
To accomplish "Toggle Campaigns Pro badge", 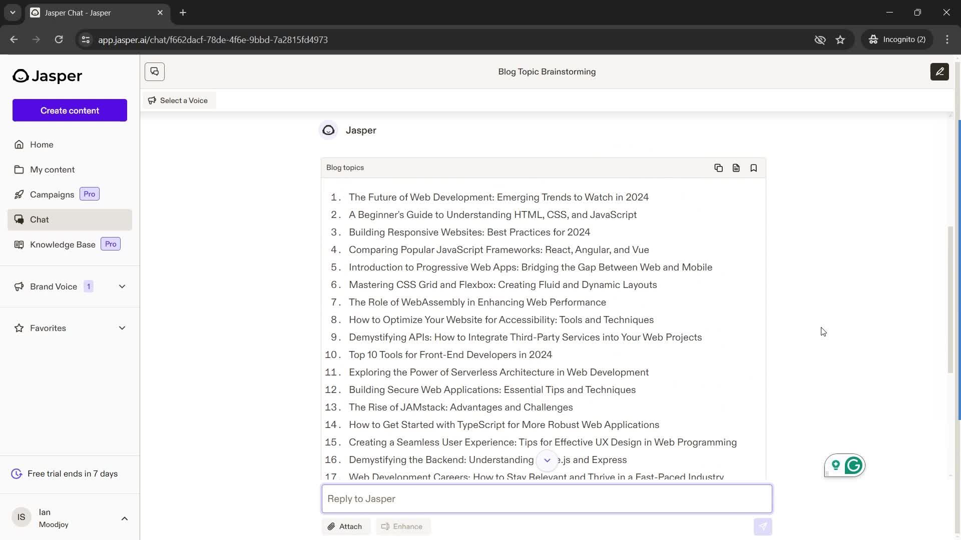I will pyautogui.click(x=89, y=194).
